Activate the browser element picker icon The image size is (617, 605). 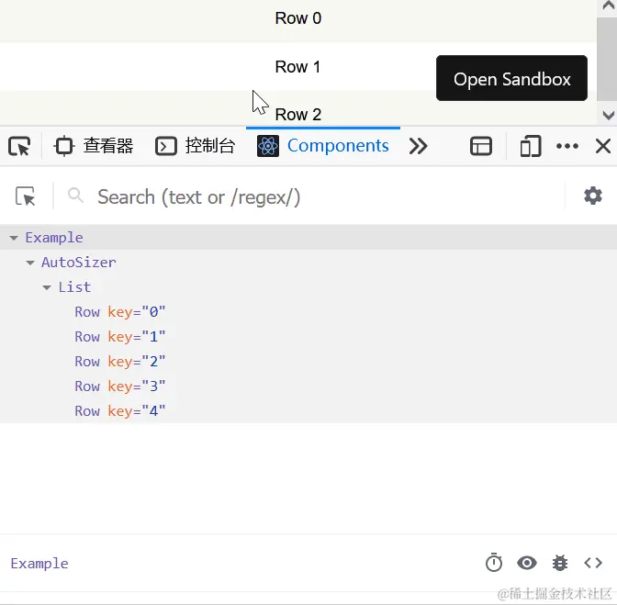tap(19, 146)
